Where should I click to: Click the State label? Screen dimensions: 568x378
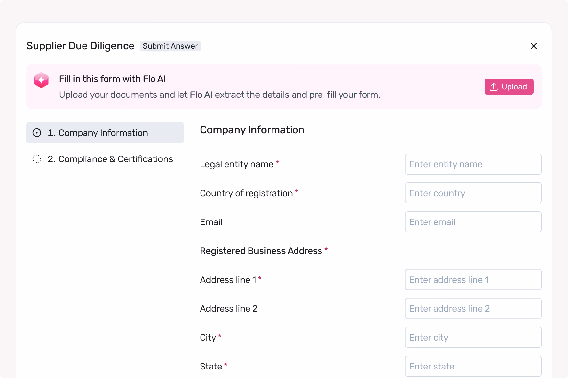pos(211,367)
